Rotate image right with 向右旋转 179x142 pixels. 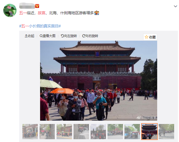pyautogui.click(x=90, y=36)
